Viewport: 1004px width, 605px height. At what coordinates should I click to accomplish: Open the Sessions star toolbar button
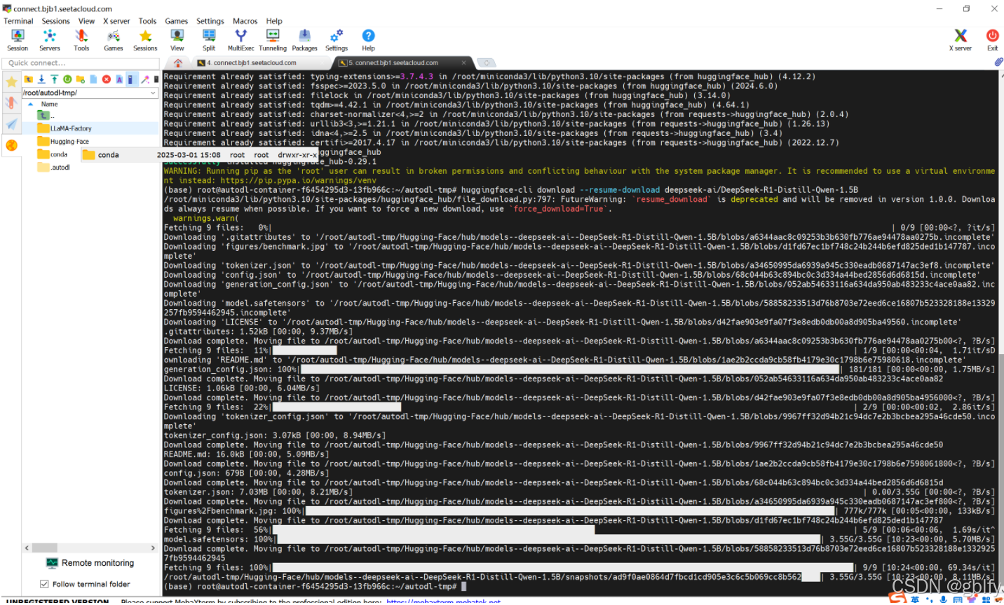point(145,41)
